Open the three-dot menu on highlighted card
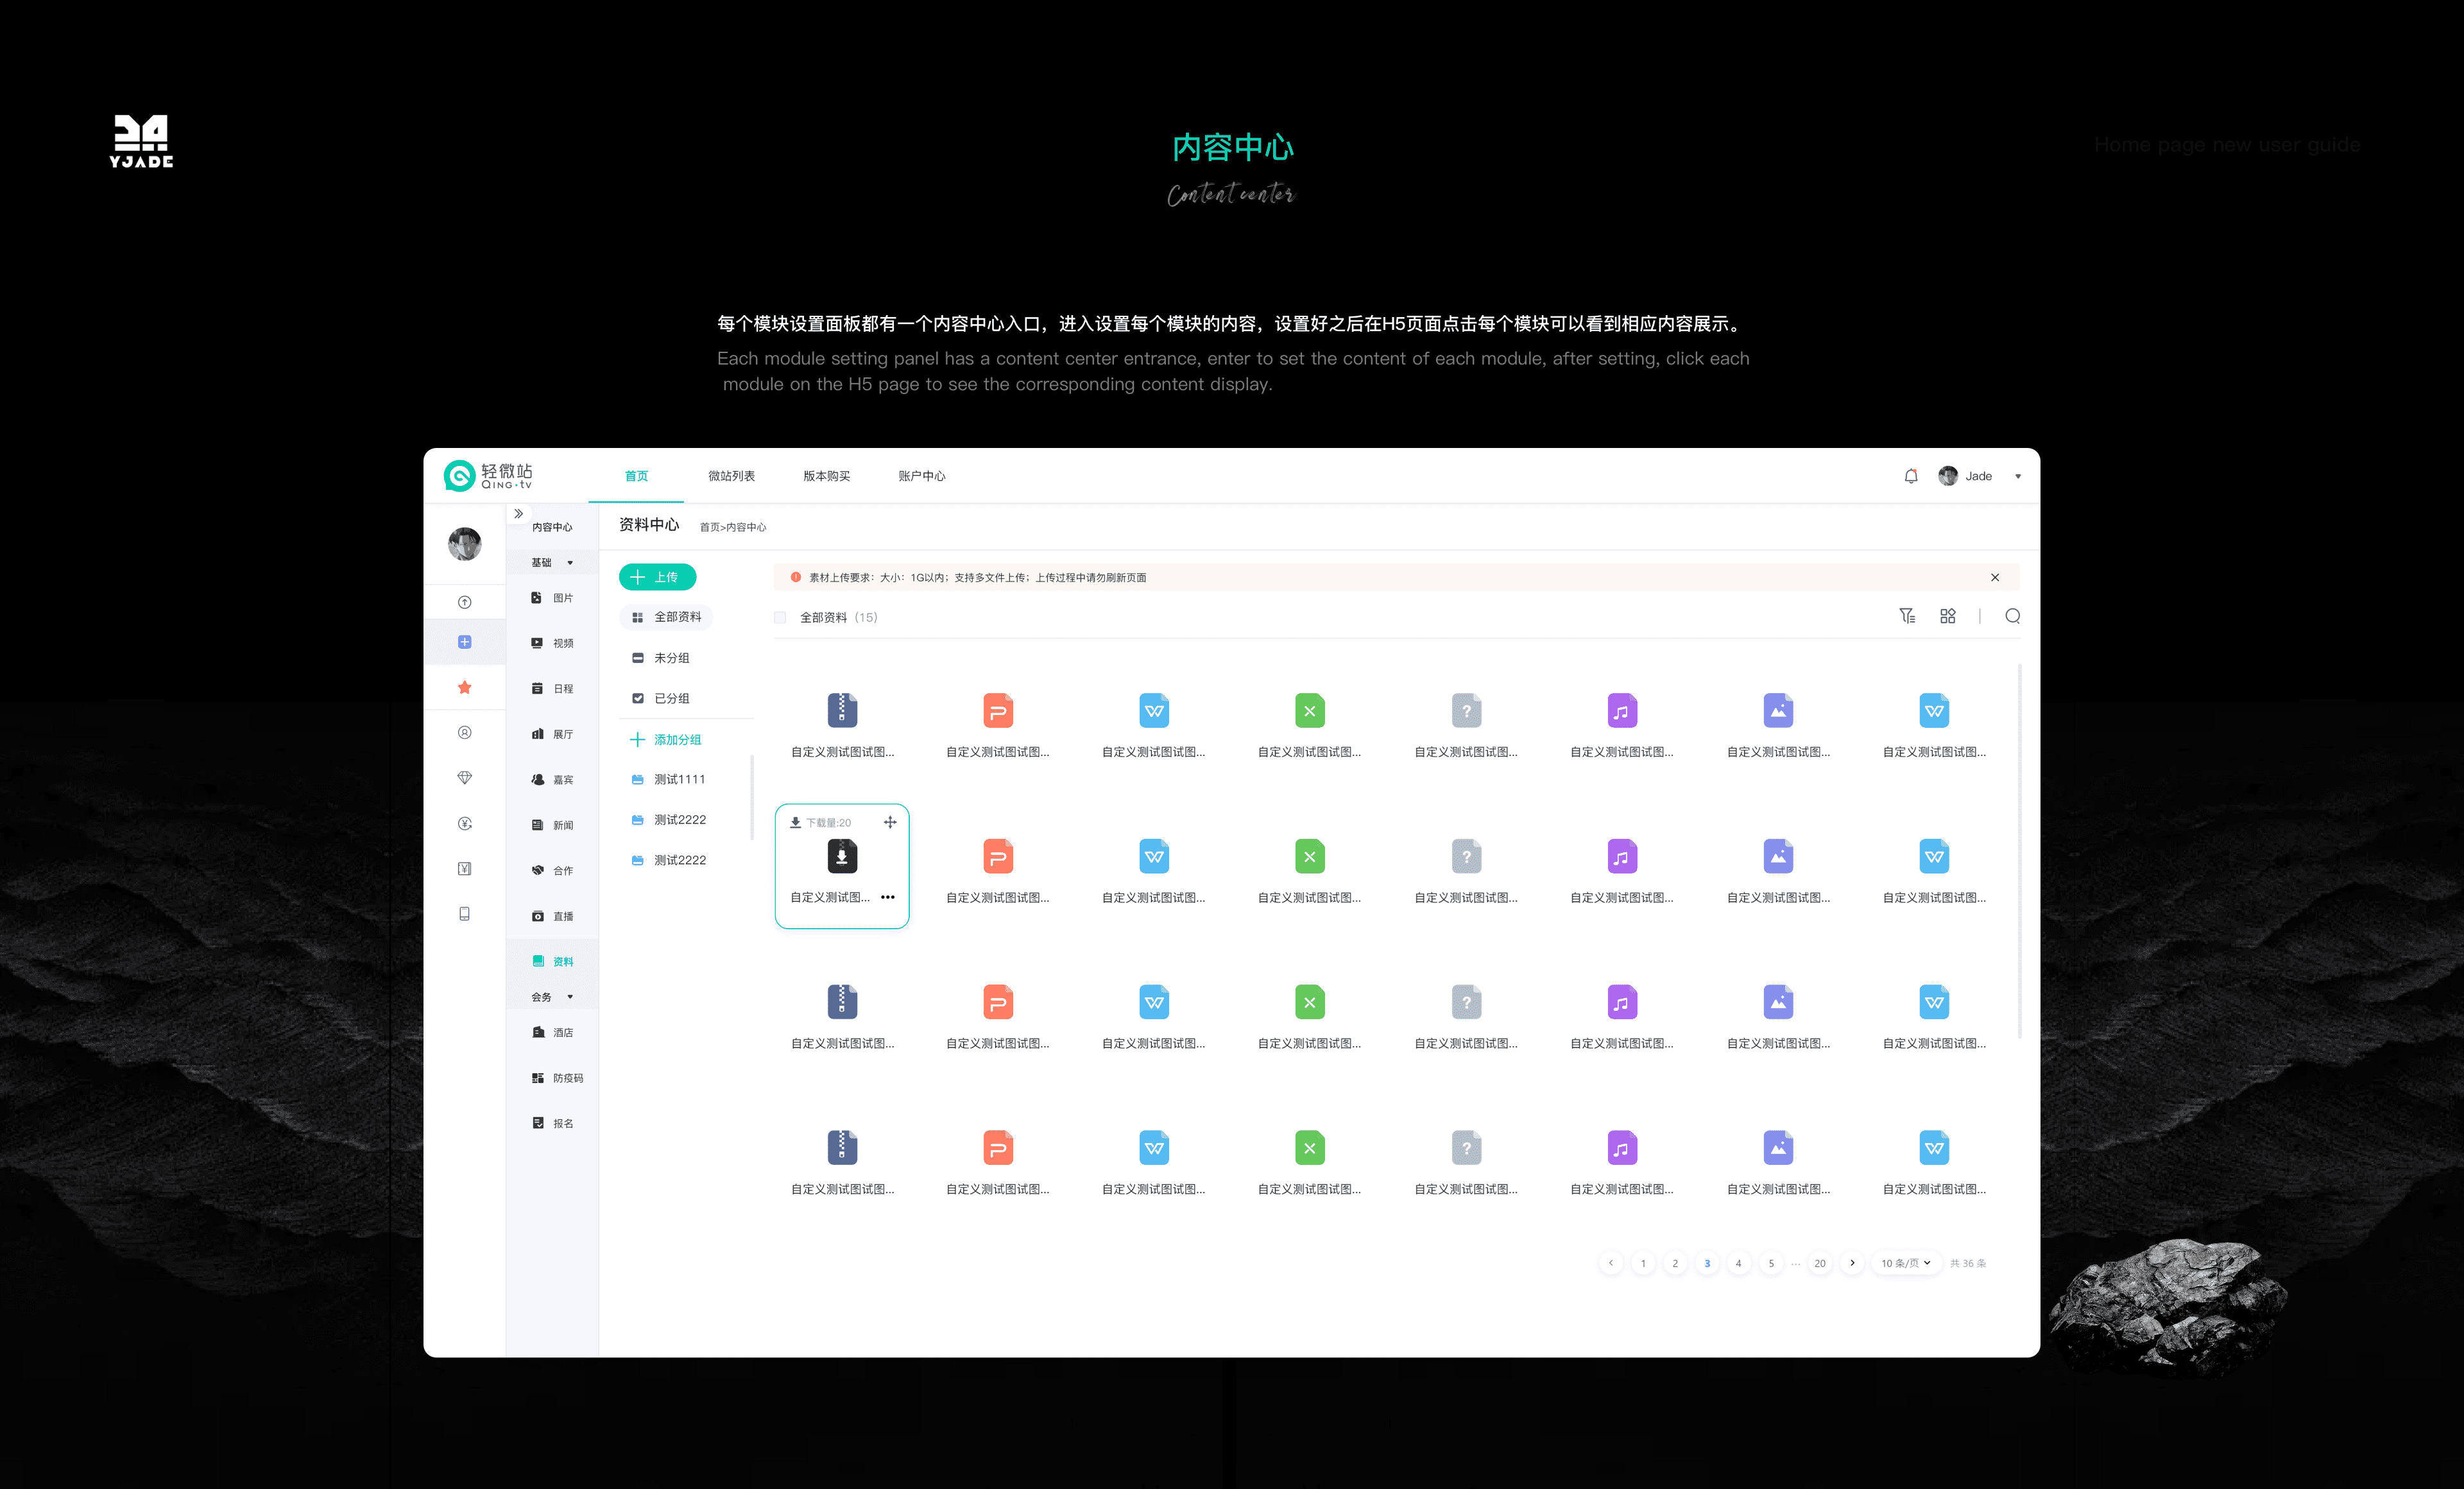The height and width of the screenshot is (1489, 2464). (887, 897)
